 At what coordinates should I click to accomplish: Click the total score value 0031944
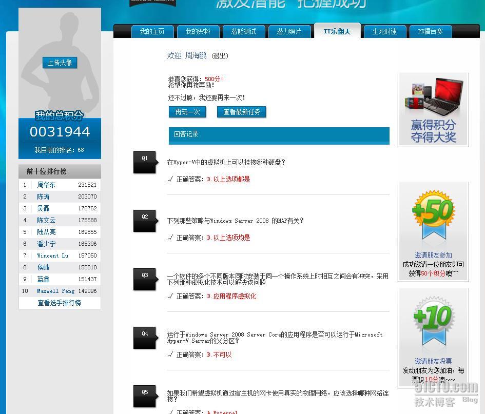point(60,132)
